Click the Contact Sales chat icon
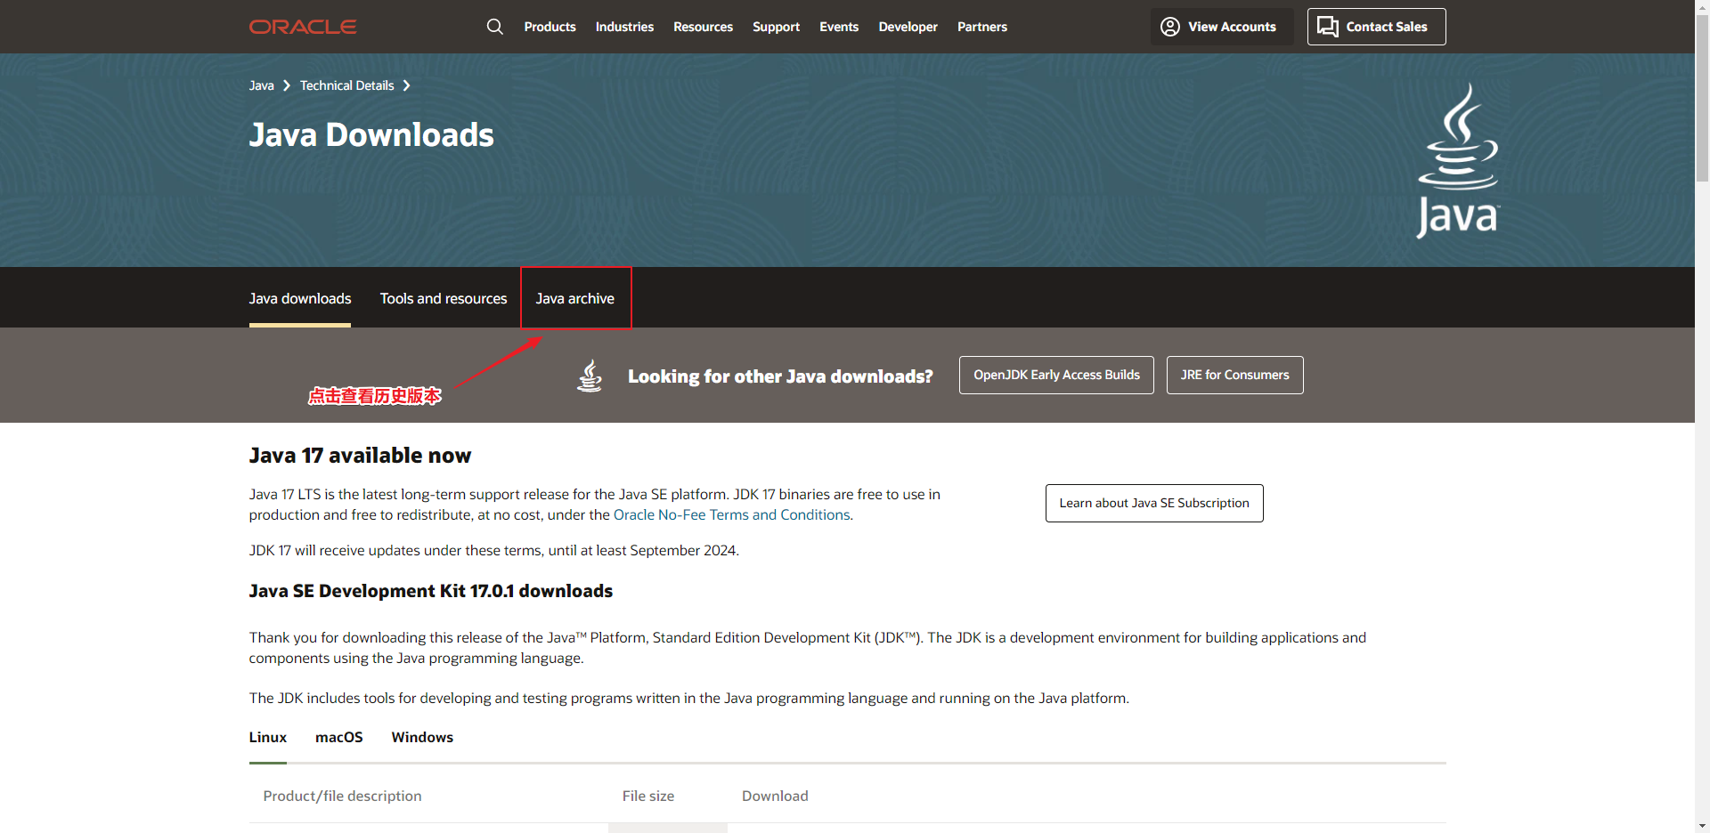Screen dimensions: 1710x833 tap(1328, 27)
